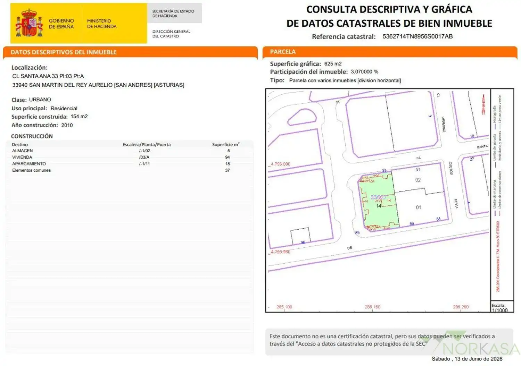
Task: Click the disclaimer text about "certificación catastral"
Action: click(x=382, y=340)
